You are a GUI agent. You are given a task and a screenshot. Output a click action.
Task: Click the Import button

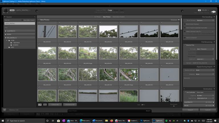190,110
